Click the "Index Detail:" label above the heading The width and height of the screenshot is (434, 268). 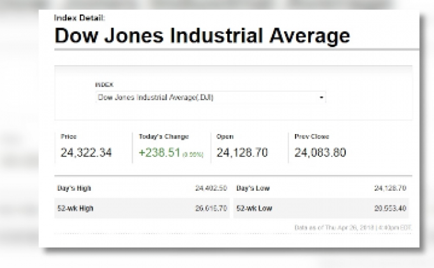pyautogui.click(x=79, y=18)
